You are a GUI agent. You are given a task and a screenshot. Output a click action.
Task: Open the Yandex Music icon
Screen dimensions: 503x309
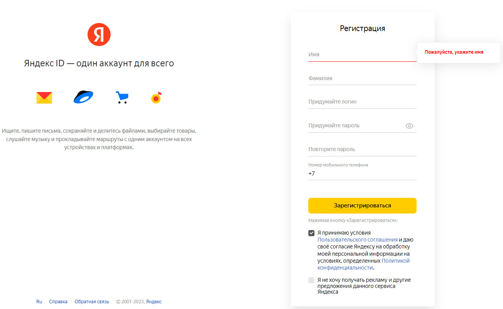click(x=156, y=98)
